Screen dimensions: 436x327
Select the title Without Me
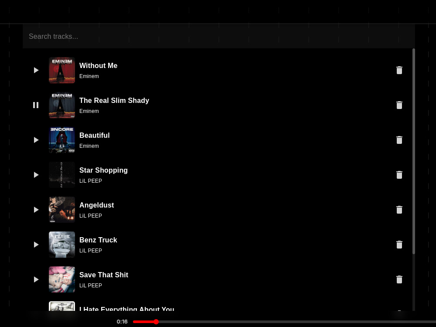99,66
